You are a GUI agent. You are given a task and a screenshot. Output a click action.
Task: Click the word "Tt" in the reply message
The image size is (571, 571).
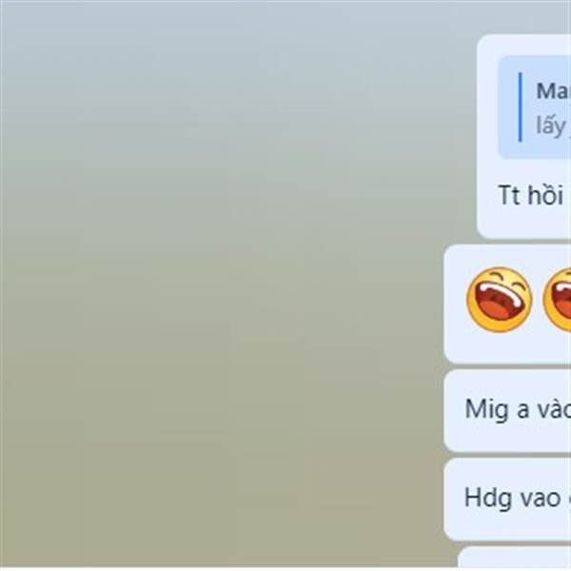point(509,195)
